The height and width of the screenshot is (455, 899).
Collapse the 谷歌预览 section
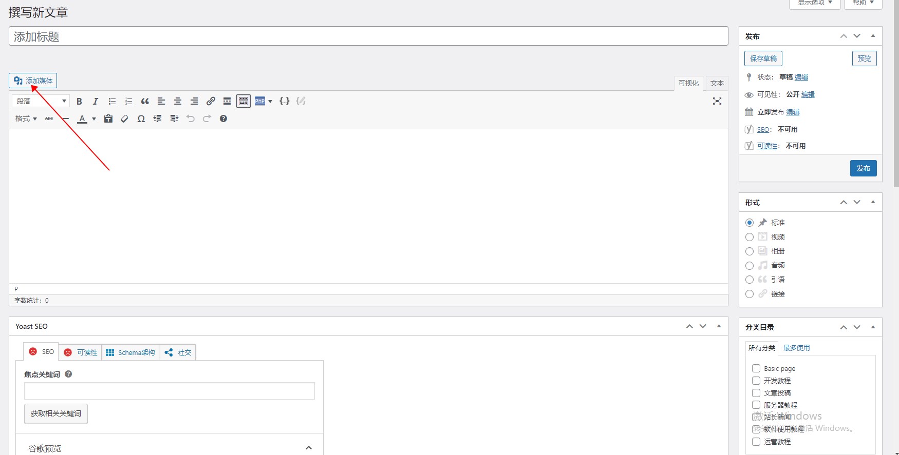click(x=309, y=448)
